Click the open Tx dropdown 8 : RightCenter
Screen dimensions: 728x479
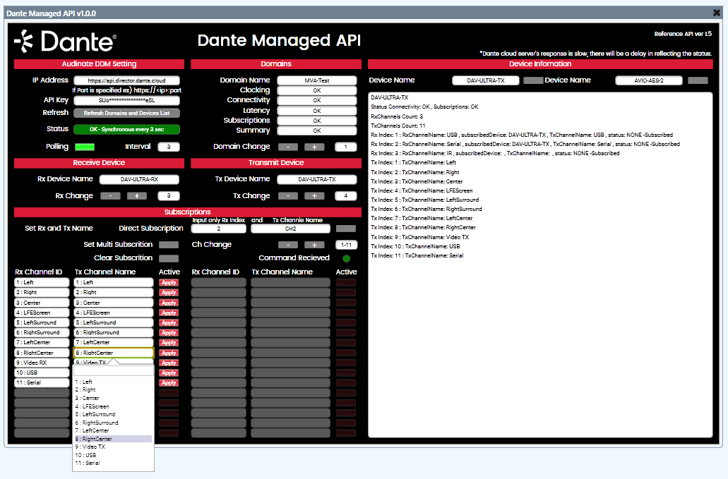pyautogui.click(x=114, y=353)
